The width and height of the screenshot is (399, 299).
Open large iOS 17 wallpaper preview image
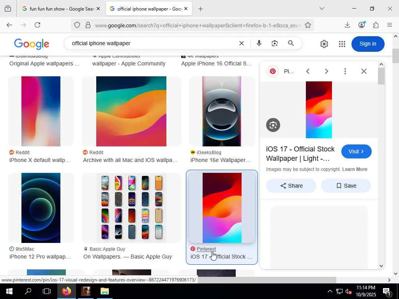click(x=319, y=110)
